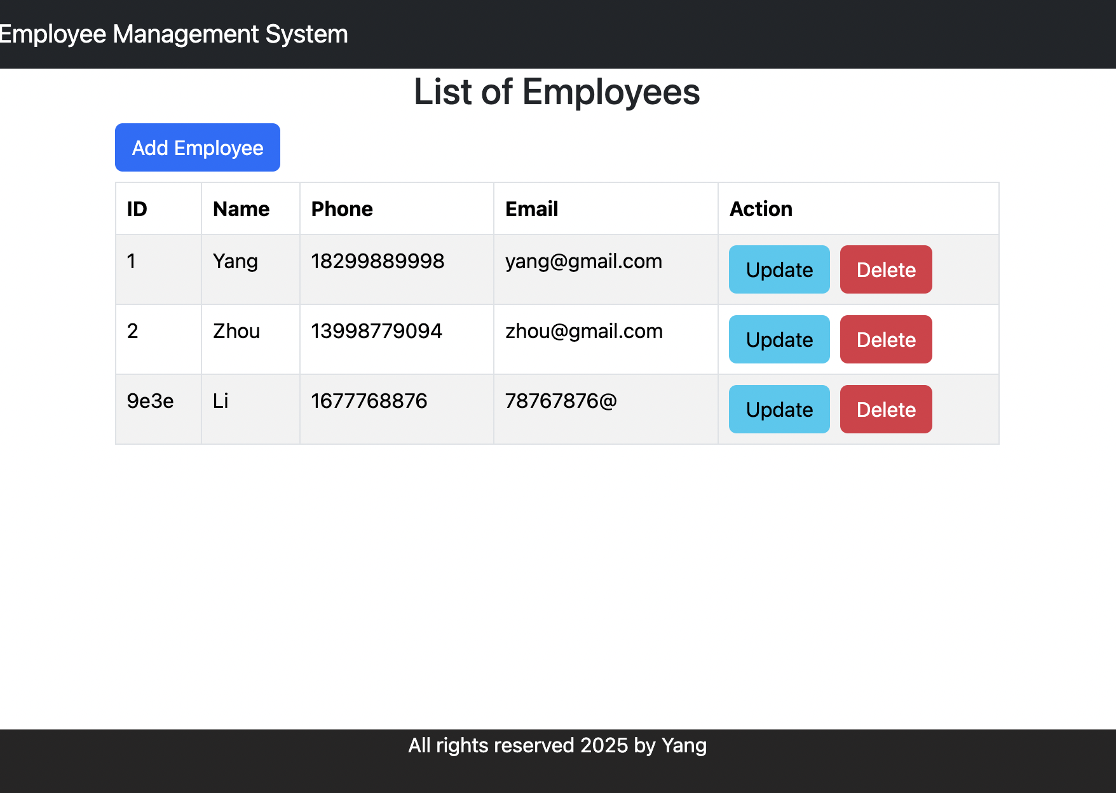Click the Action column header
The width and height of the screenshot is (1116, 793).
pos(761,209)
